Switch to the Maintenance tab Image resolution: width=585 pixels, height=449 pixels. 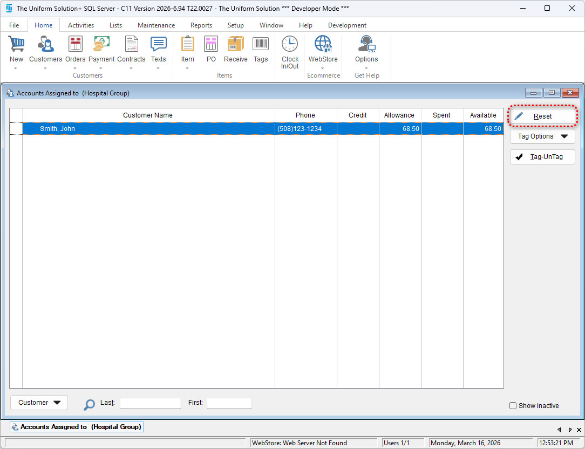coord(156,25)
